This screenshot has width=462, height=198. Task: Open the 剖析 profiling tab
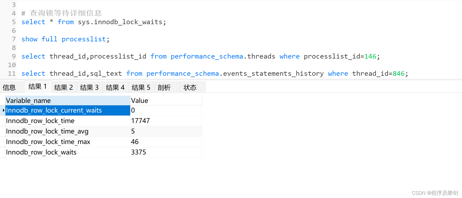pyautogui.click(x=164, y=87)
